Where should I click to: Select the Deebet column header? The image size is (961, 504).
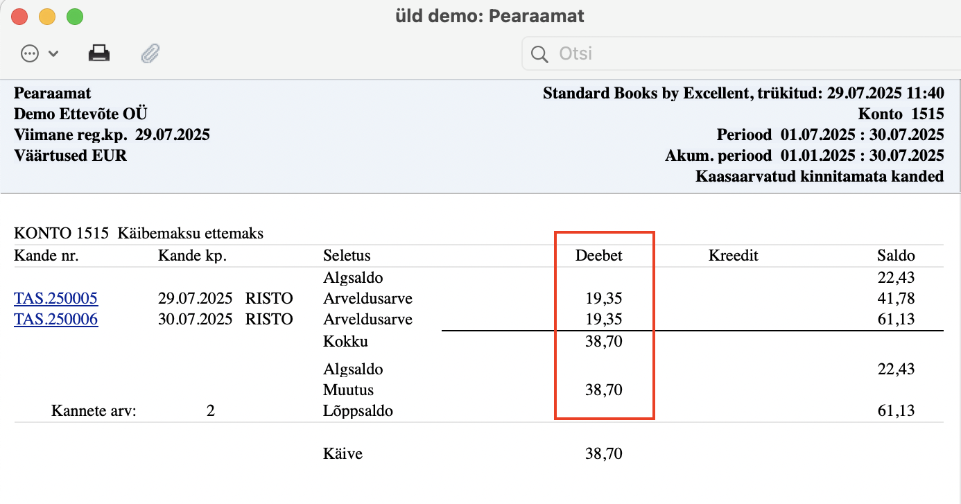599,256
